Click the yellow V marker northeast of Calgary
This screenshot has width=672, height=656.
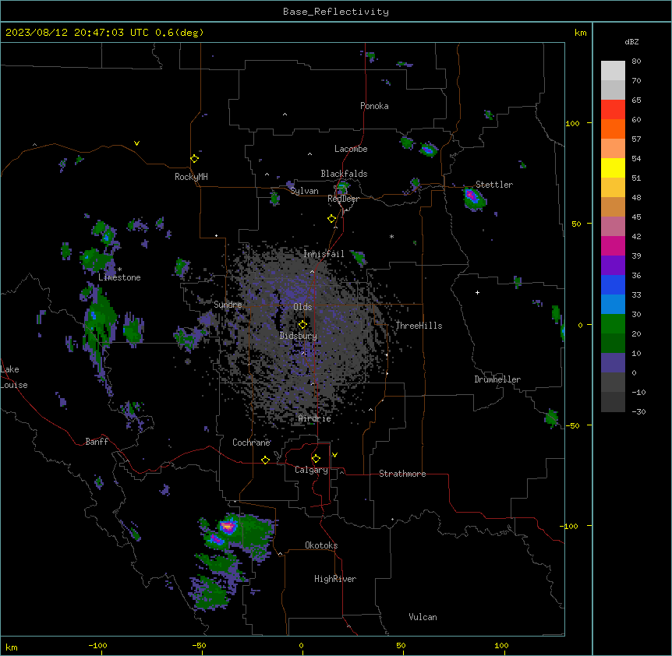(334, 455)
